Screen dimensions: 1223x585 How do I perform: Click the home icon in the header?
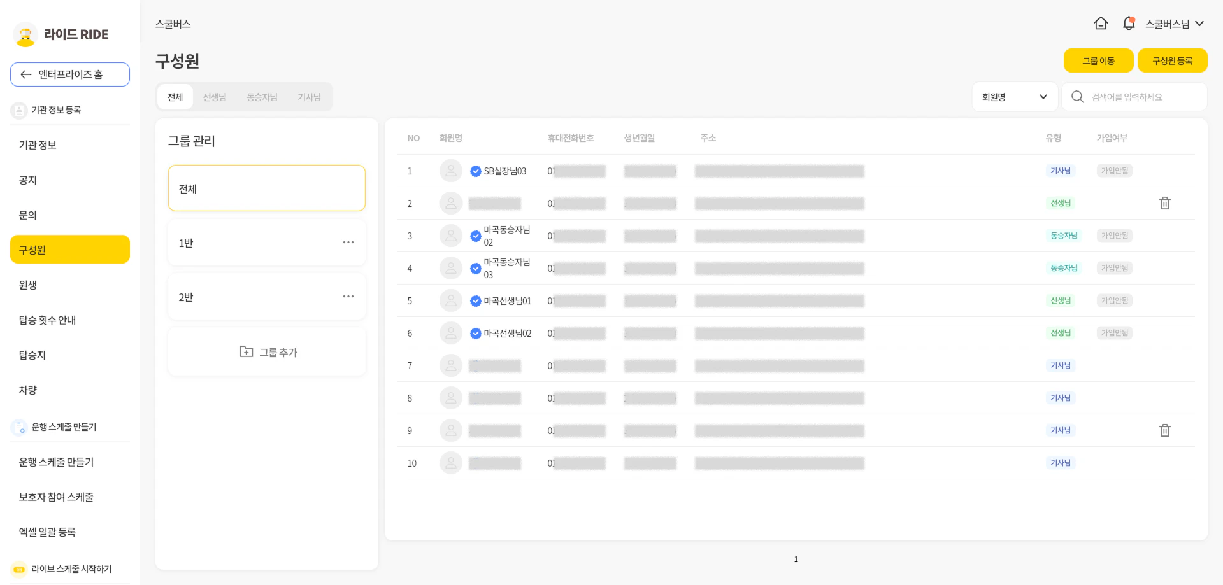click(x=1101, y=24)
